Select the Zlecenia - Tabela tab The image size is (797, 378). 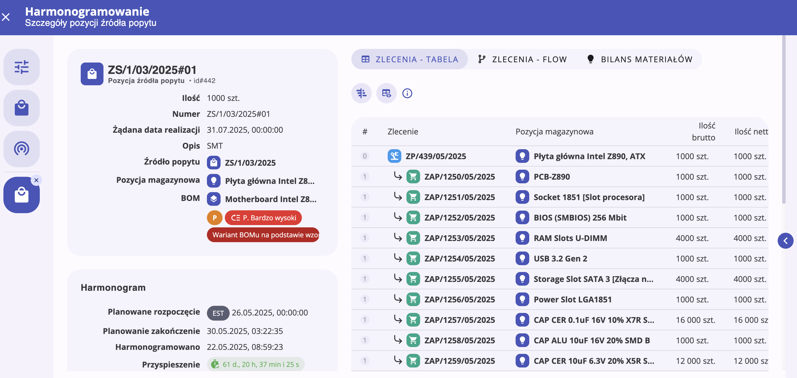(x=409, y=59)
